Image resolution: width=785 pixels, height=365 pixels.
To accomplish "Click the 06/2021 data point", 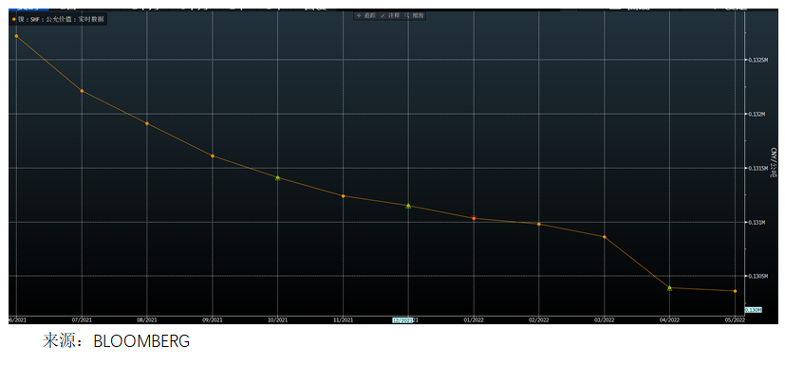I will (x=16, y=36).
